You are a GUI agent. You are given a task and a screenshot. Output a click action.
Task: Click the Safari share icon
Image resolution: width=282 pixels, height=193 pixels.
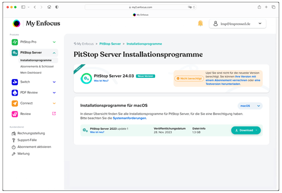pyautogui.click(x=259, y=7)
